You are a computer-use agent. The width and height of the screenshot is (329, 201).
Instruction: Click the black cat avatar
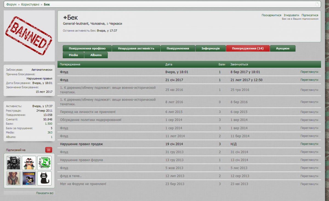pyautogui.click(x=44, y=178)
